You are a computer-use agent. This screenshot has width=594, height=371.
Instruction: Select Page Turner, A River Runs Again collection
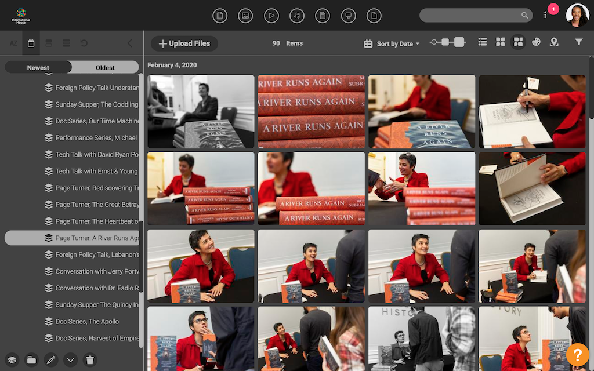click(71, 238)
